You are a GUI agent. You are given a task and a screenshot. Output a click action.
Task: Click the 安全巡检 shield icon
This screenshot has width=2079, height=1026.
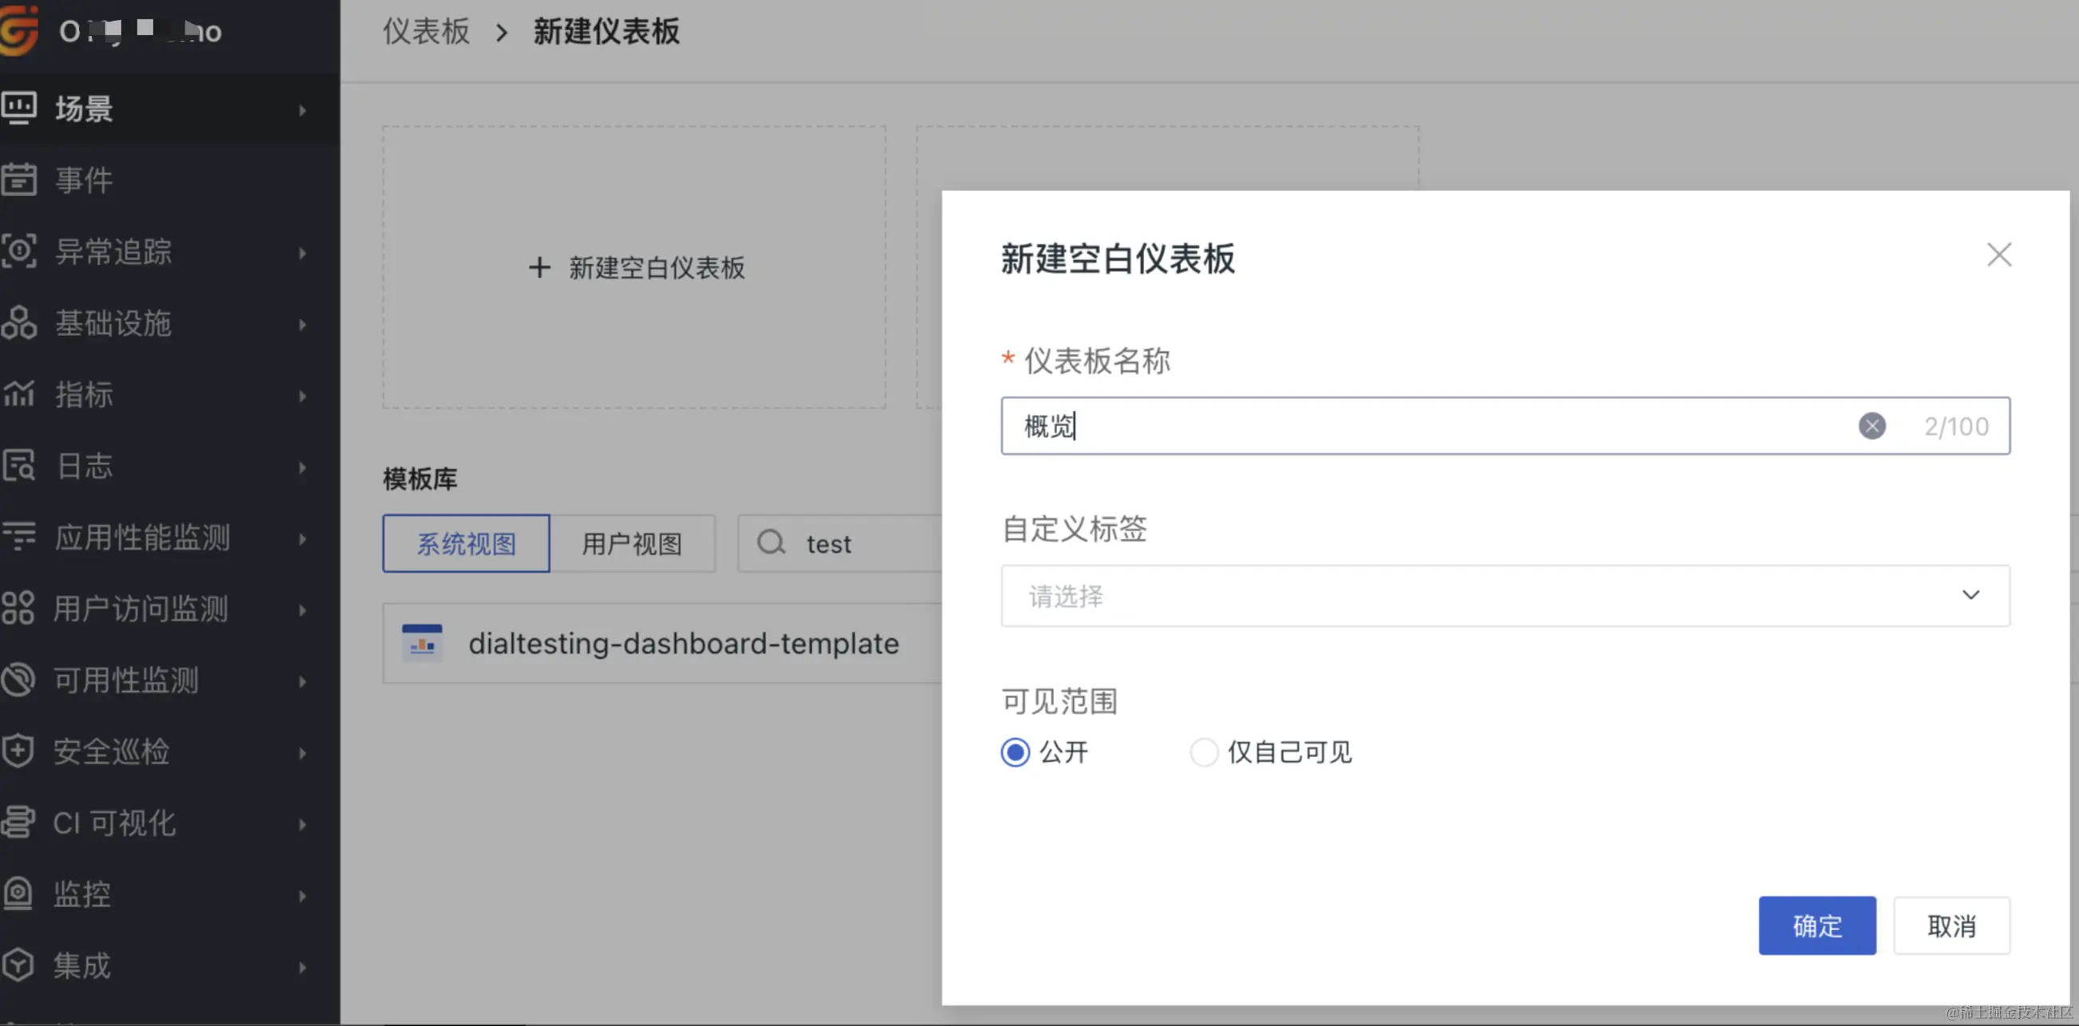[x=19, y=752]
